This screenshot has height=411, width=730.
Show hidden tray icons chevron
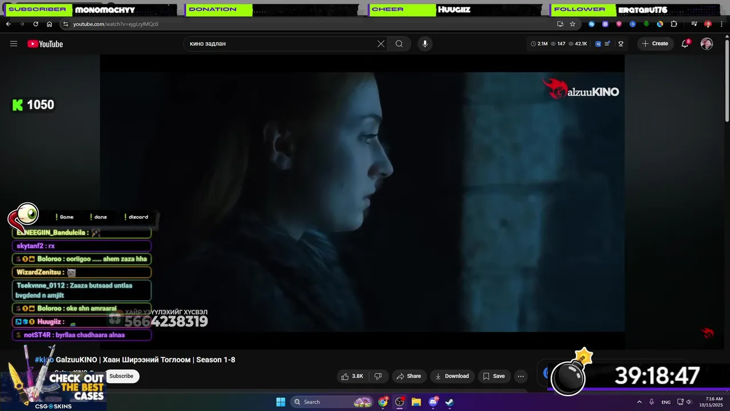(639, 402)
